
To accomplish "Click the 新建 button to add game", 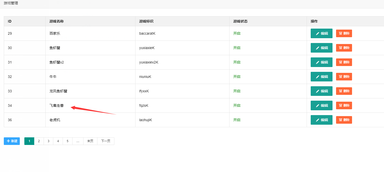I will 12,141.
